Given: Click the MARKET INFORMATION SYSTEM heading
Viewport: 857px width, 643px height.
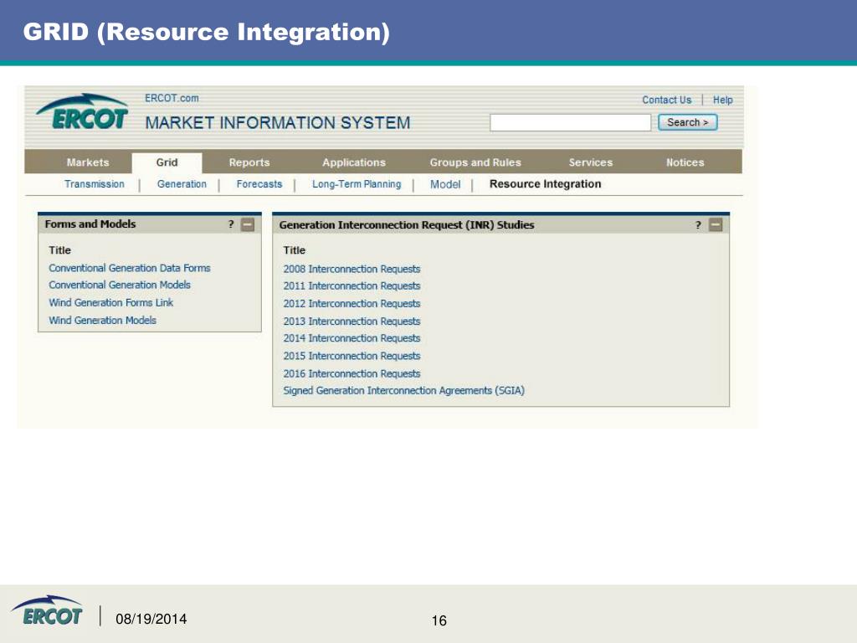Looking at the screenshot, I should [278, 122].
